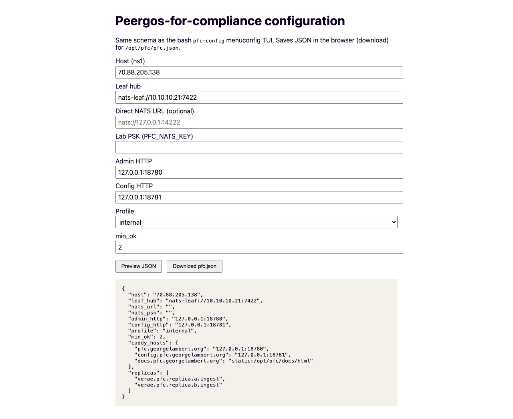Click the min_ok label

(126, 236)
